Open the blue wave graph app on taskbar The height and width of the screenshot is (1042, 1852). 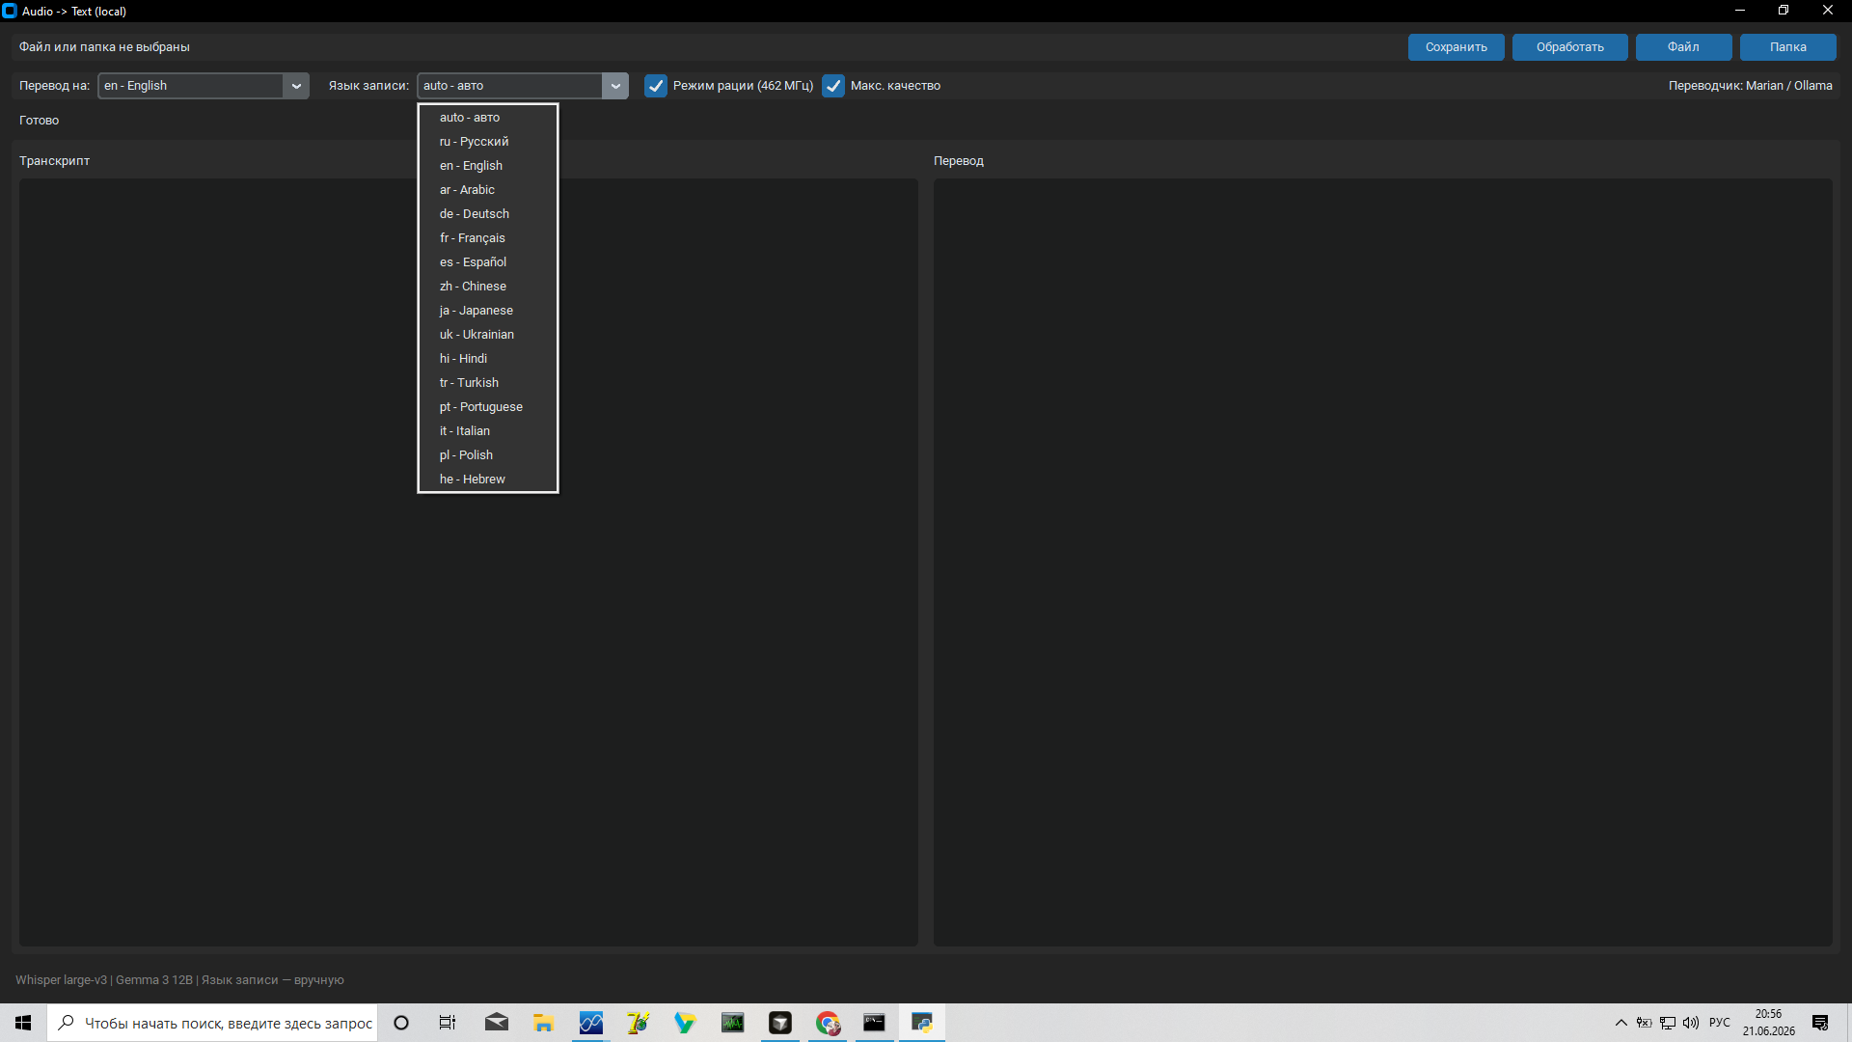point(590,1023)
